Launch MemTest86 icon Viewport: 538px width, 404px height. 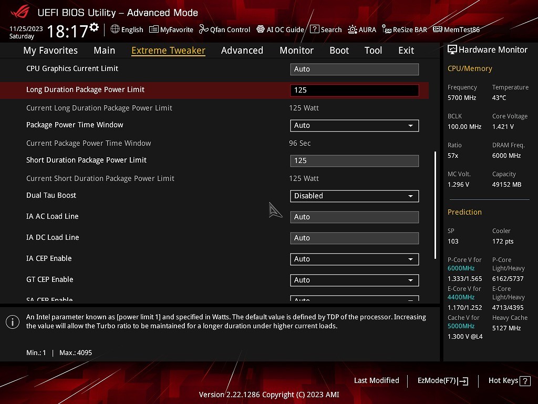coord(438,29)
